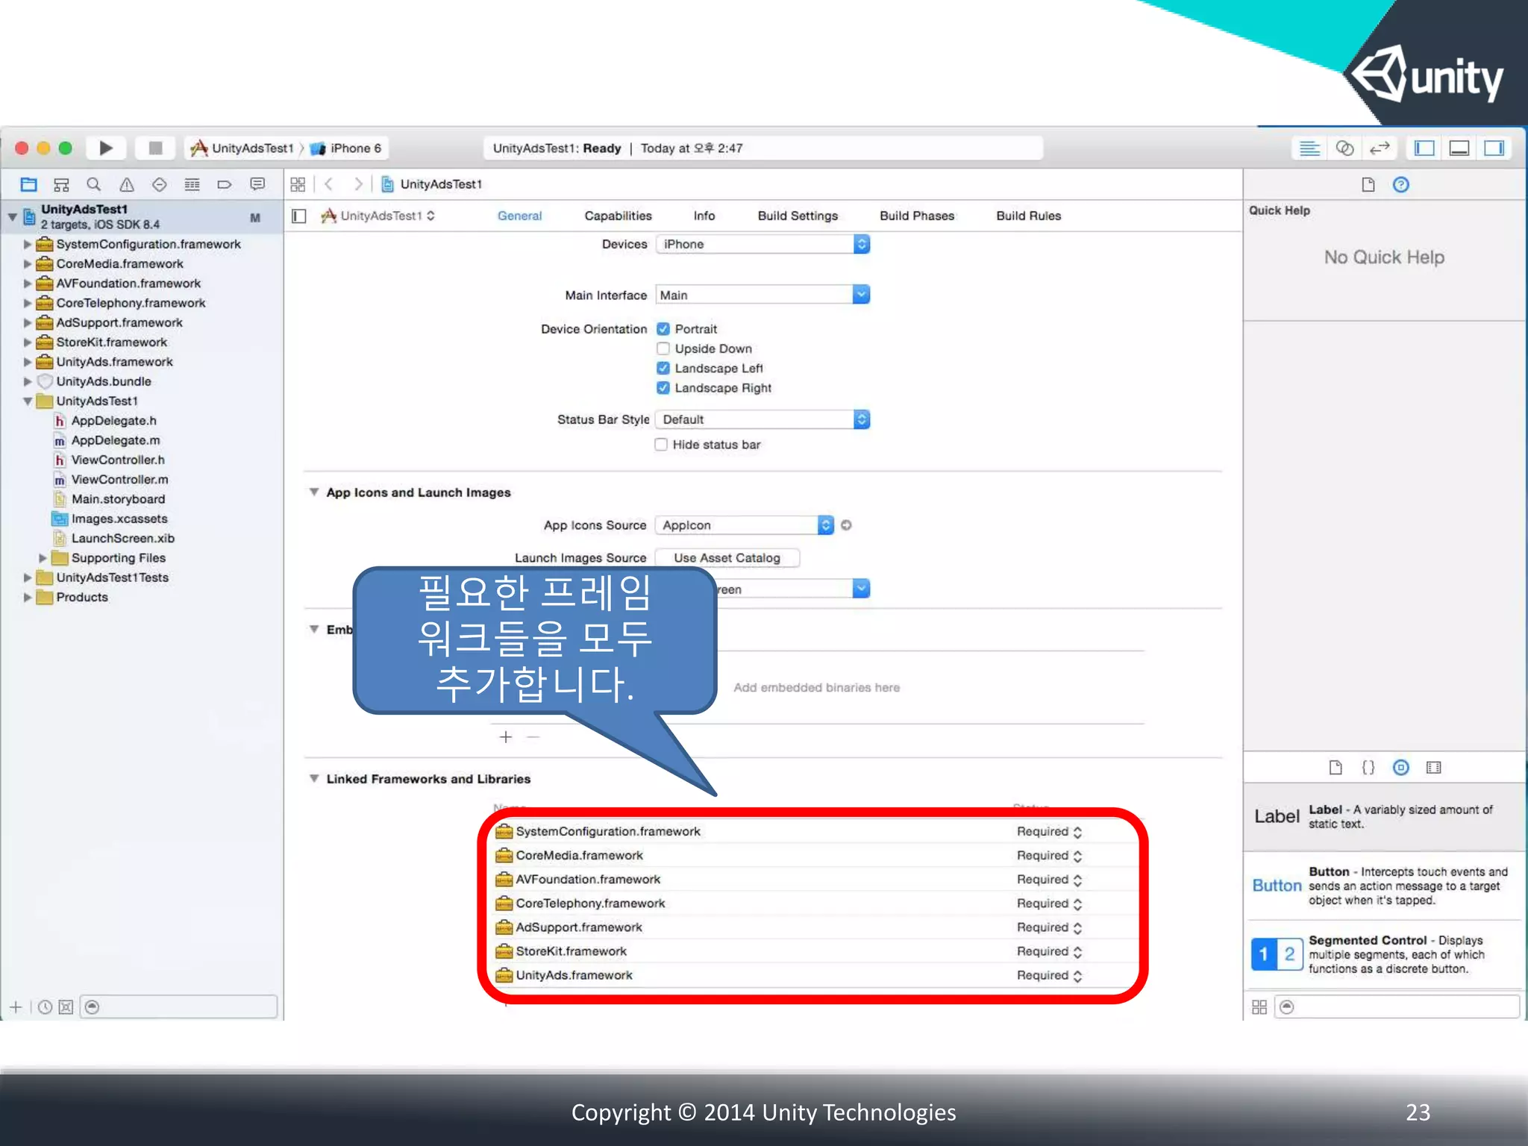Switch to the Build Rules tab
This screenshot has height=1146, width=1528.
tap(1028, 216)
